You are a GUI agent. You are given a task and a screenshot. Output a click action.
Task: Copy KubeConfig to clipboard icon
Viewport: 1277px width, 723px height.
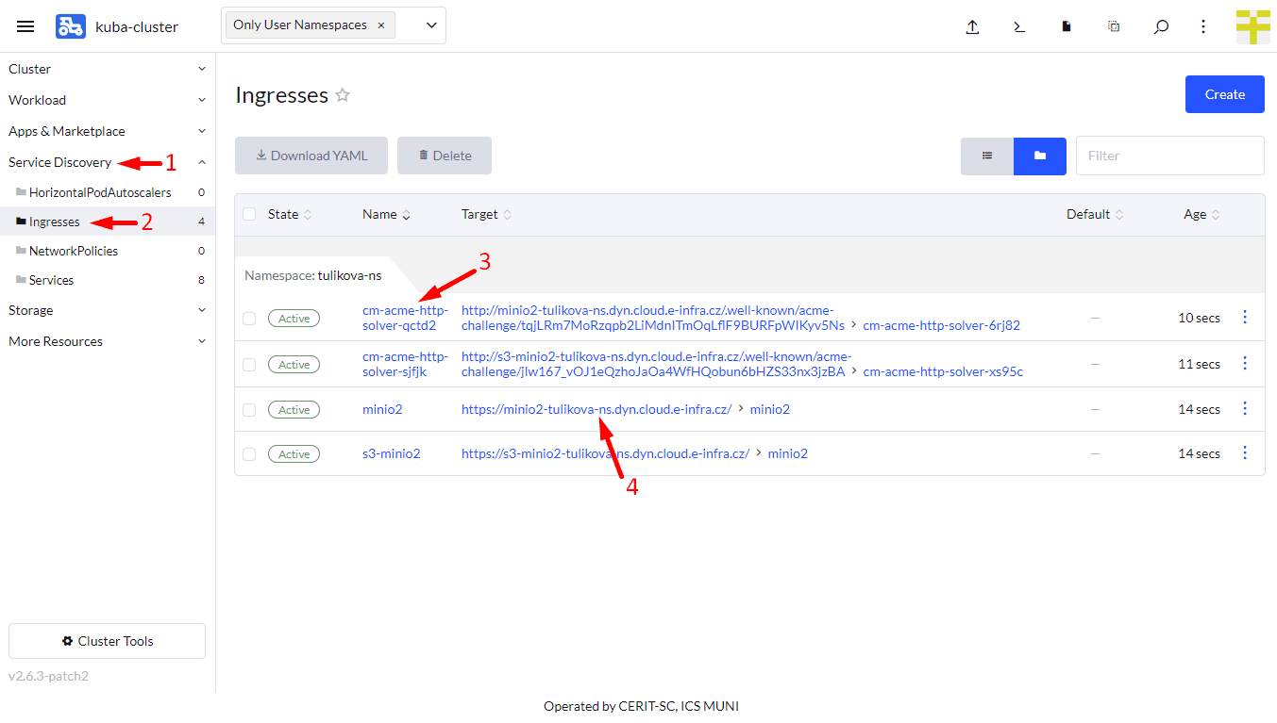(1114, 26)
